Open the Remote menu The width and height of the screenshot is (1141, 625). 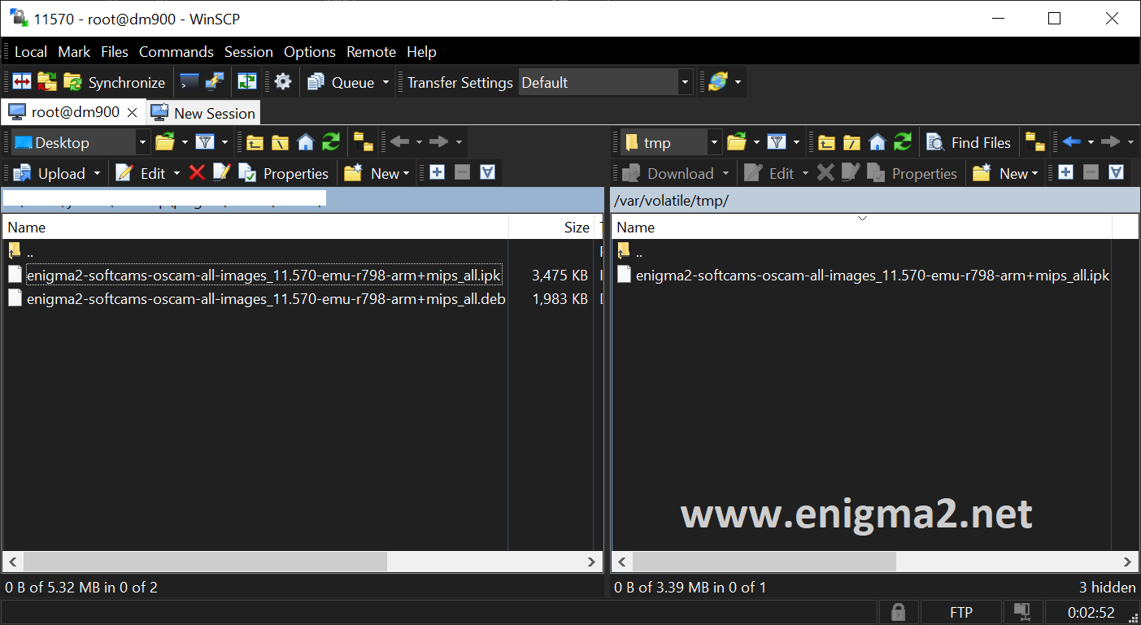371,51
